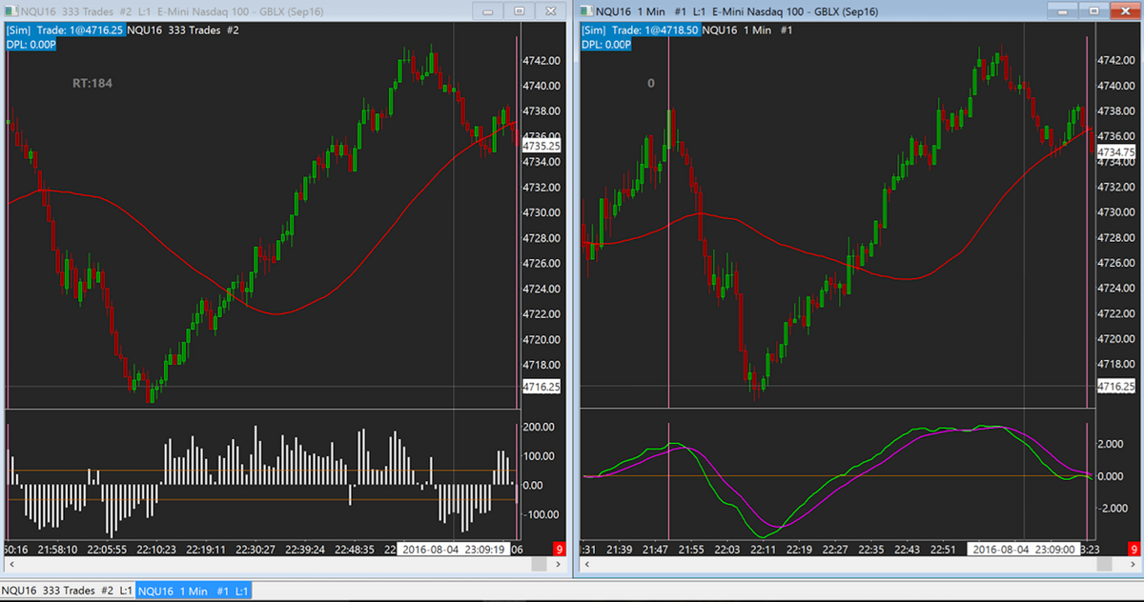Click the 4735.25 last price label
Viewport: 1144px width, 602px height.
click(x=541, y=147)
